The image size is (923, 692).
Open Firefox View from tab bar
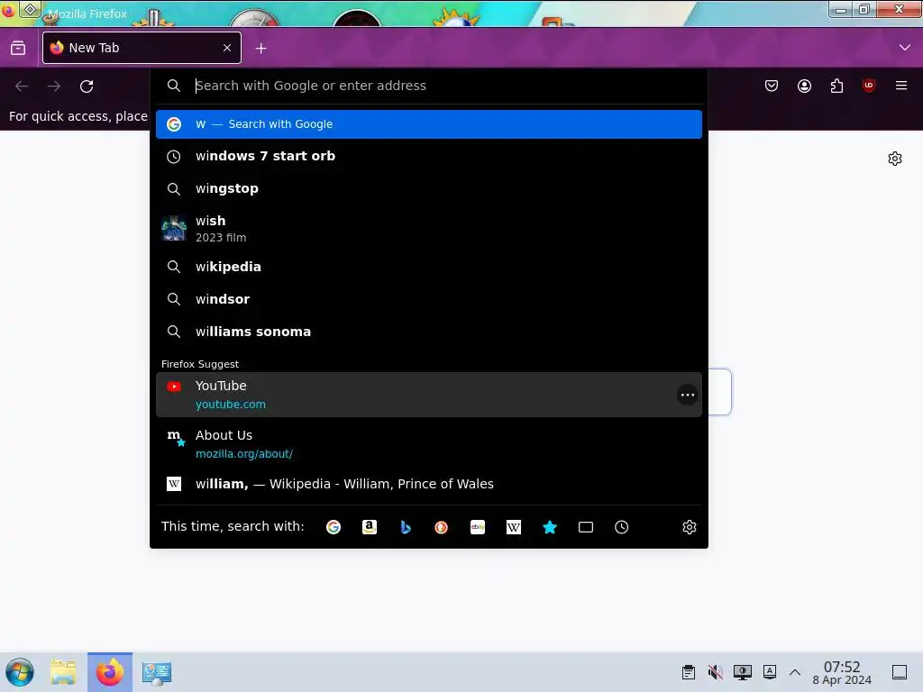pyautogui.click(x=18, y=48)
